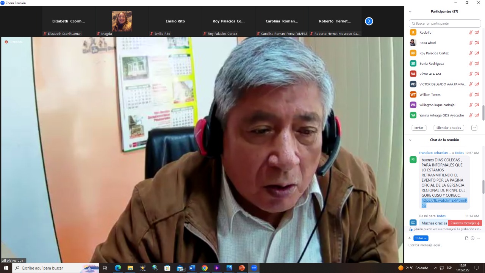Click the Silenciar a todos button
485x273 pixels.
click(x=449, y=128)
